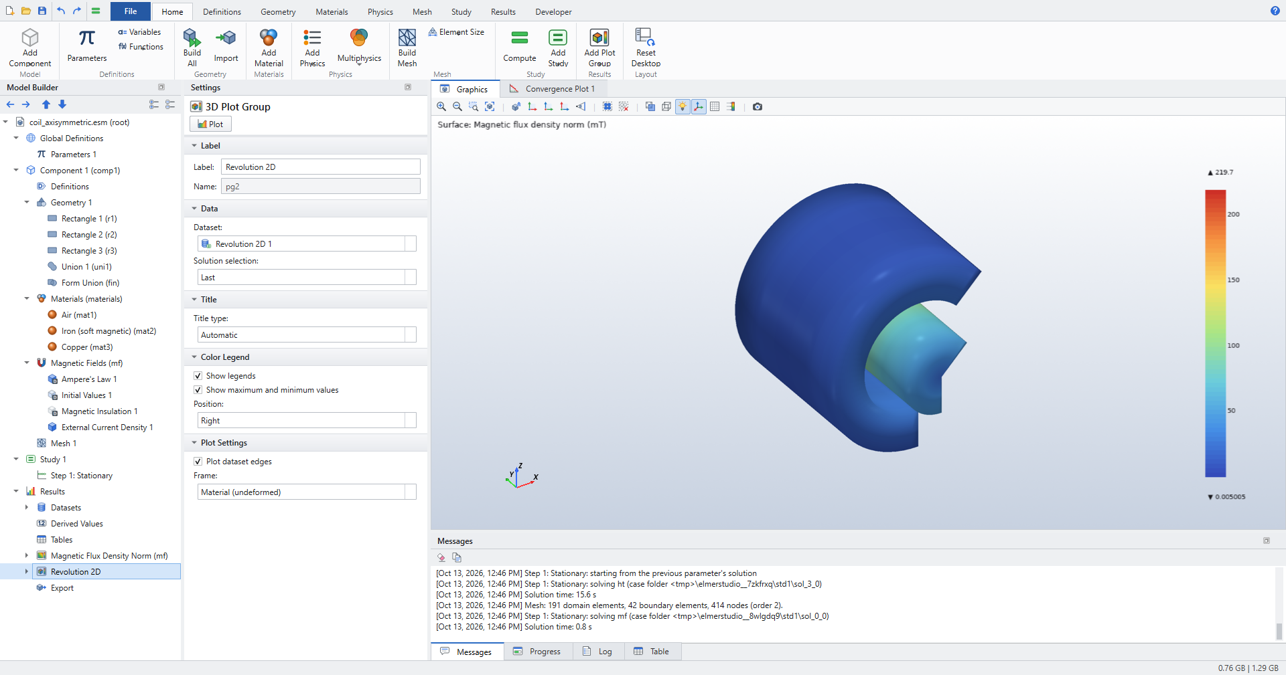Take a snapshot with the camera icon
This screenshot has width=1286, height=675.
[x=758, y=106]
